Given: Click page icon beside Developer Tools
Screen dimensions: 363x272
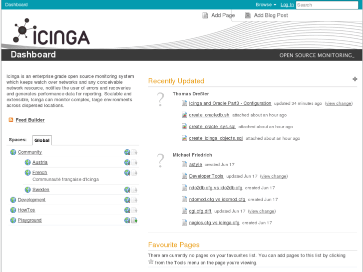Looking at the screenshot, I should coord(184,176).
